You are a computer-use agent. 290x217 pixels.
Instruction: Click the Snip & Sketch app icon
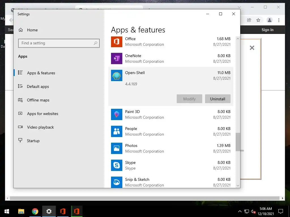click(116, 182)
